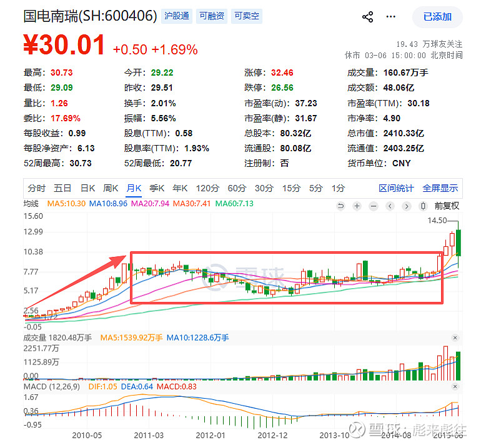This screenshot has width=481, height=445.
Task: Move chart right with the right arrow icon
Action: 407,206
